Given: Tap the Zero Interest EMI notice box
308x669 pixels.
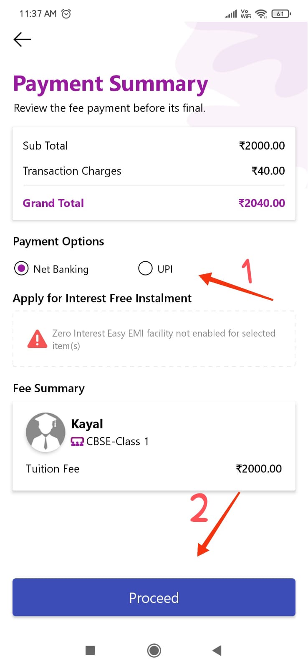Looking at the screenshot, I should pyautogui.click(x=154, y=339).
